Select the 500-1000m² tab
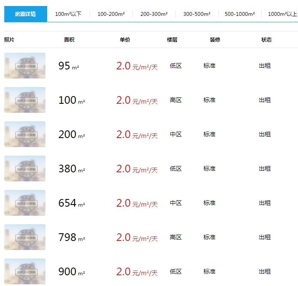 (x=240, y=14)
